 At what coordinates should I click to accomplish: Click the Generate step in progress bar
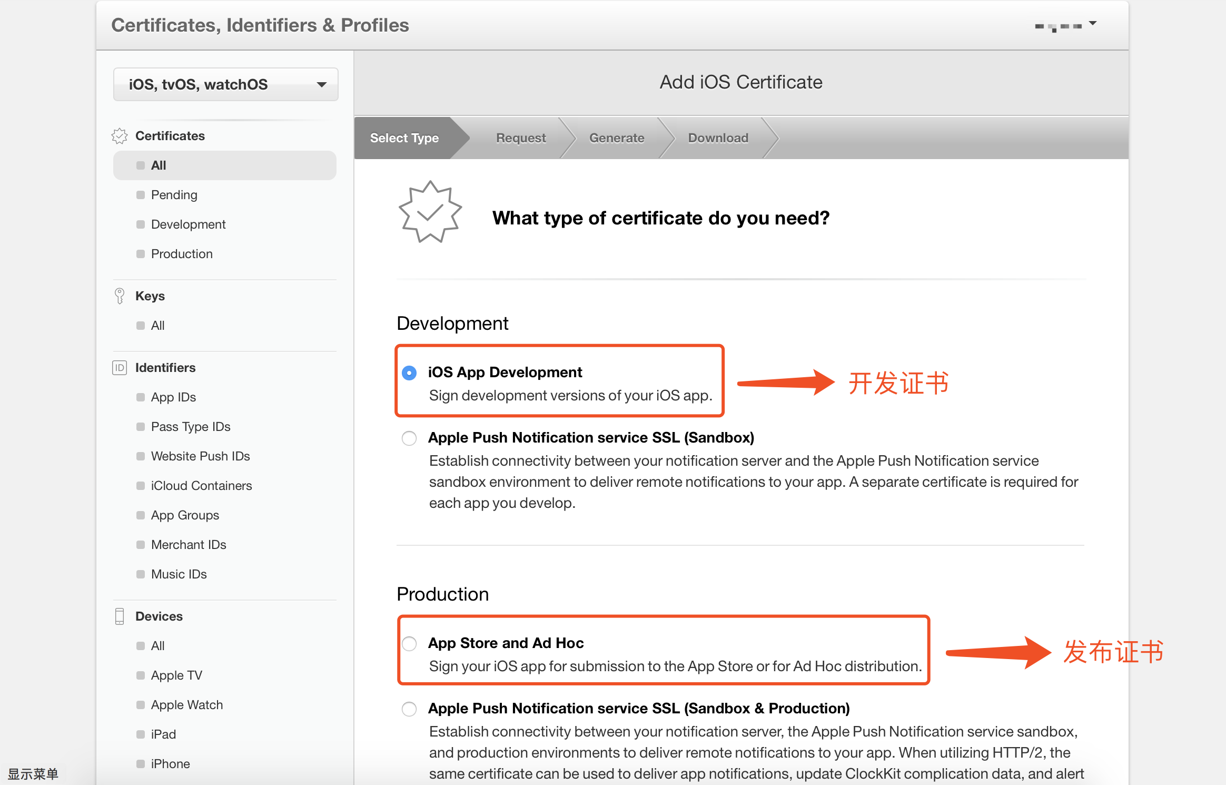[617, 138]
